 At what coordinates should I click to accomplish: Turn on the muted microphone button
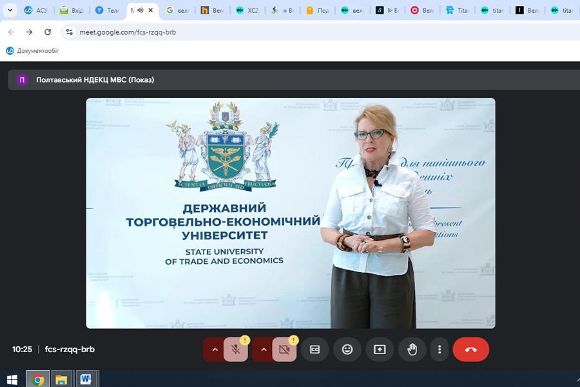point(236,349)
